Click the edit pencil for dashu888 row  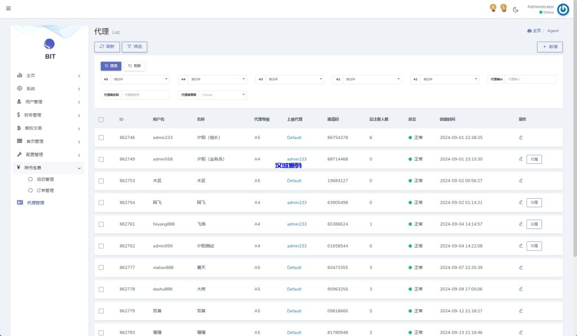pyautogui.click(x=521, y=289)
